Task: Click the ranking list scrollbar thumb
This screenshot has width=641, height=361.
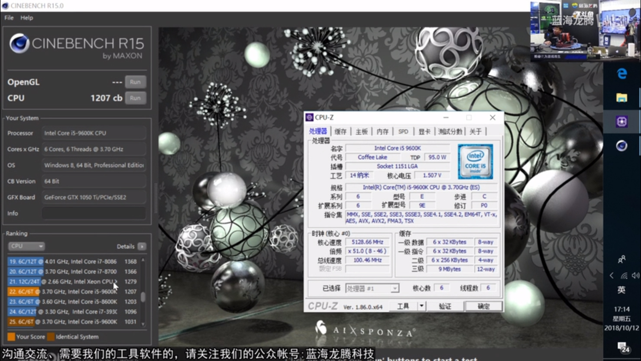Action: click(x=143, y=297)
